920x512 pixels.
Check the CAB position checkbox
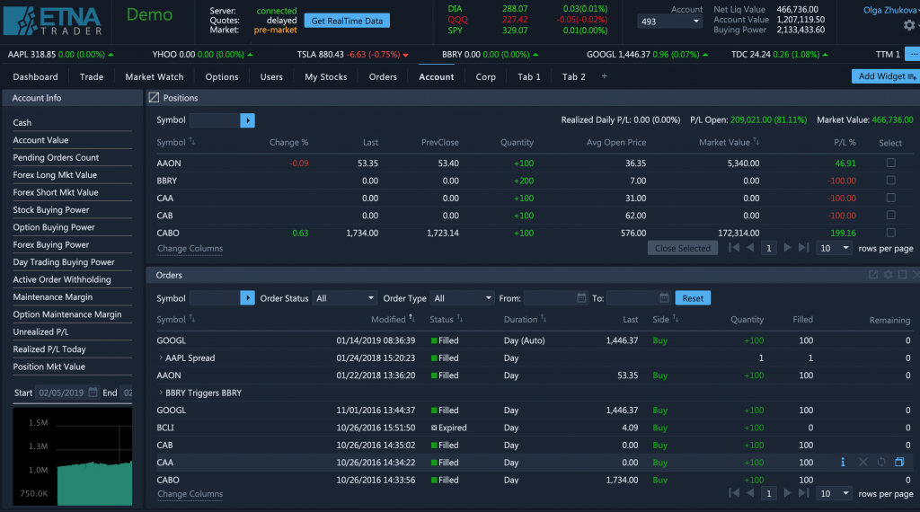pos(890,216)
